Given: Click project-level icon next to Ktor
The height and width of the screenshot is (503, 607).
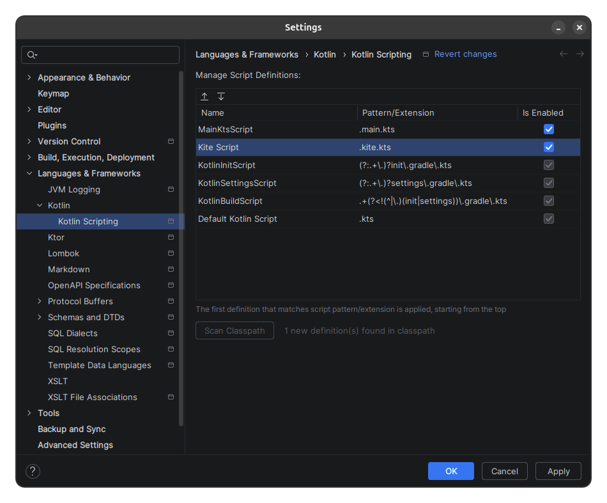Looking at the screenshot, I should [x=171, y=237].
